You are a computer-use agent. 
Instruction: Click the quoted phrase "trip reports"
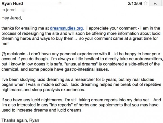[x=61, y=105]
